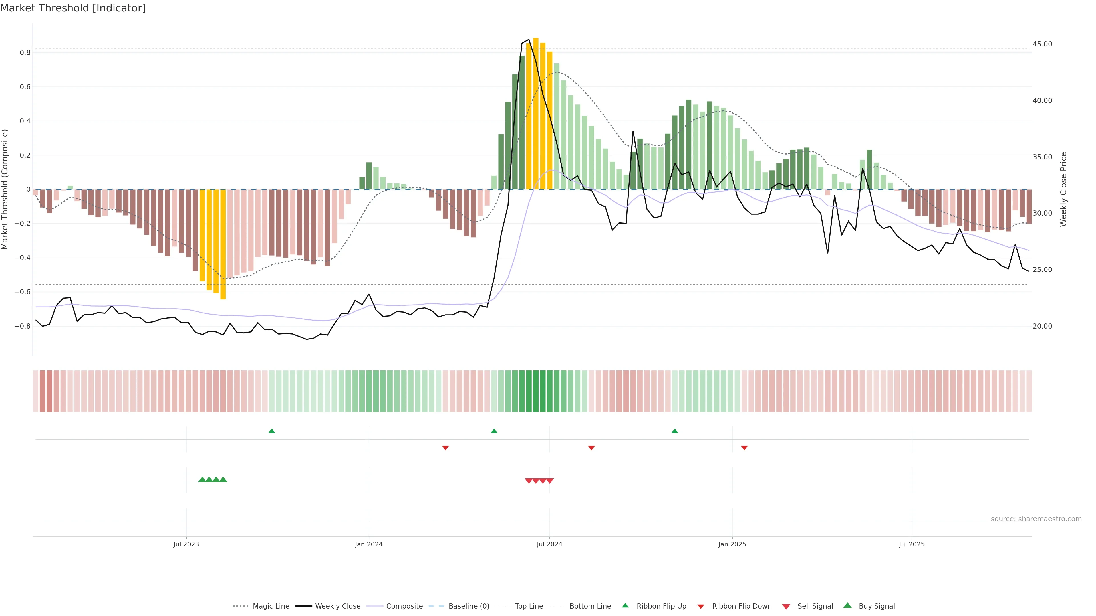Click the Market Threshold [Indicator] title
The height and width of the screenshot is (616, 1096).
coord(73,8)
